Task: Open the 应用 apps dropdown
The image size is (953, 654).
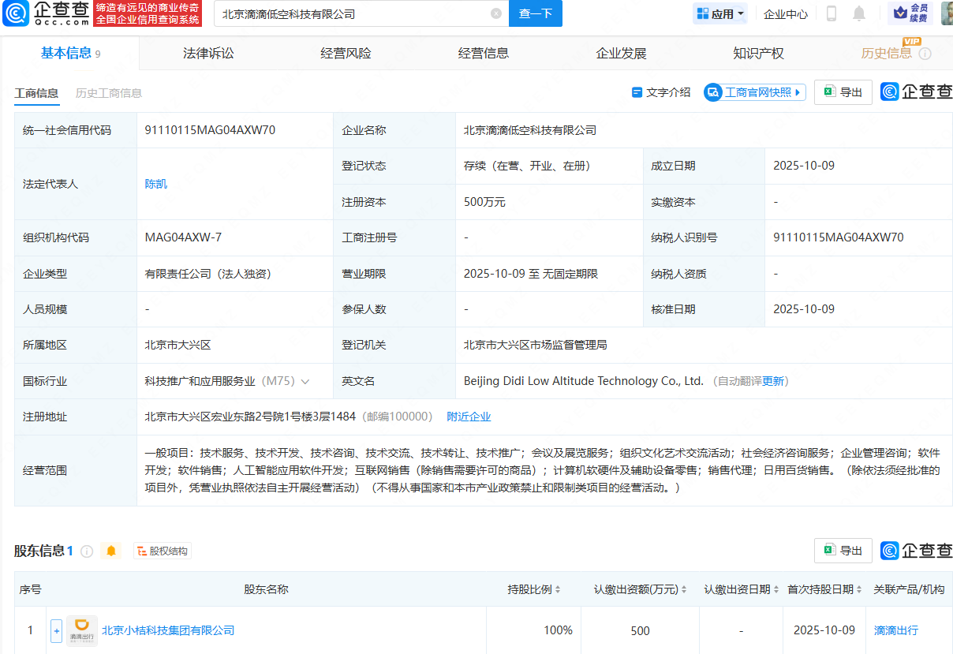Action: tap(721, 13)
